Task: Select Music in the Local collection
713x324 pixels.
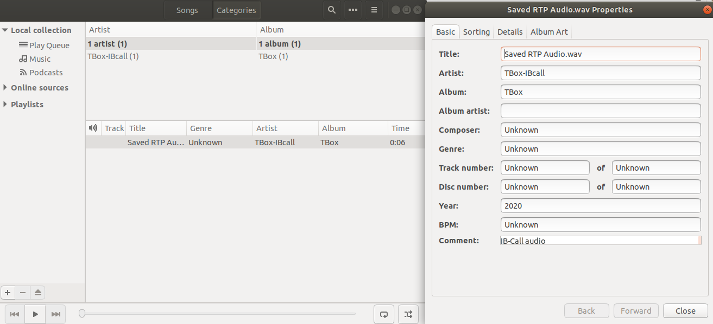Action: click(x=35, y=59)
